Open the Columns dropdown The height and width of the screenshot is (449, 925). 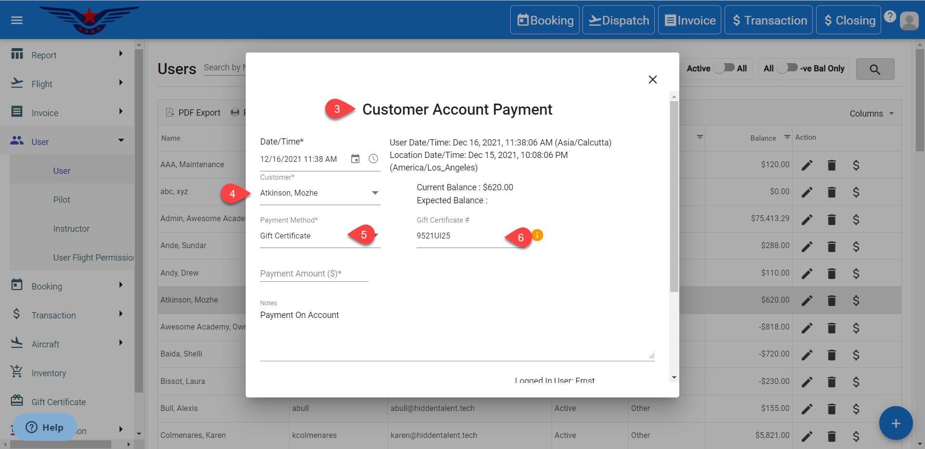872,114
